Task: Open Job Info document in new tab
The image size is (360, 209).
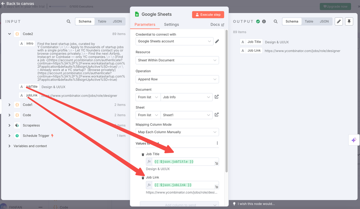Action: pos(217,97)
